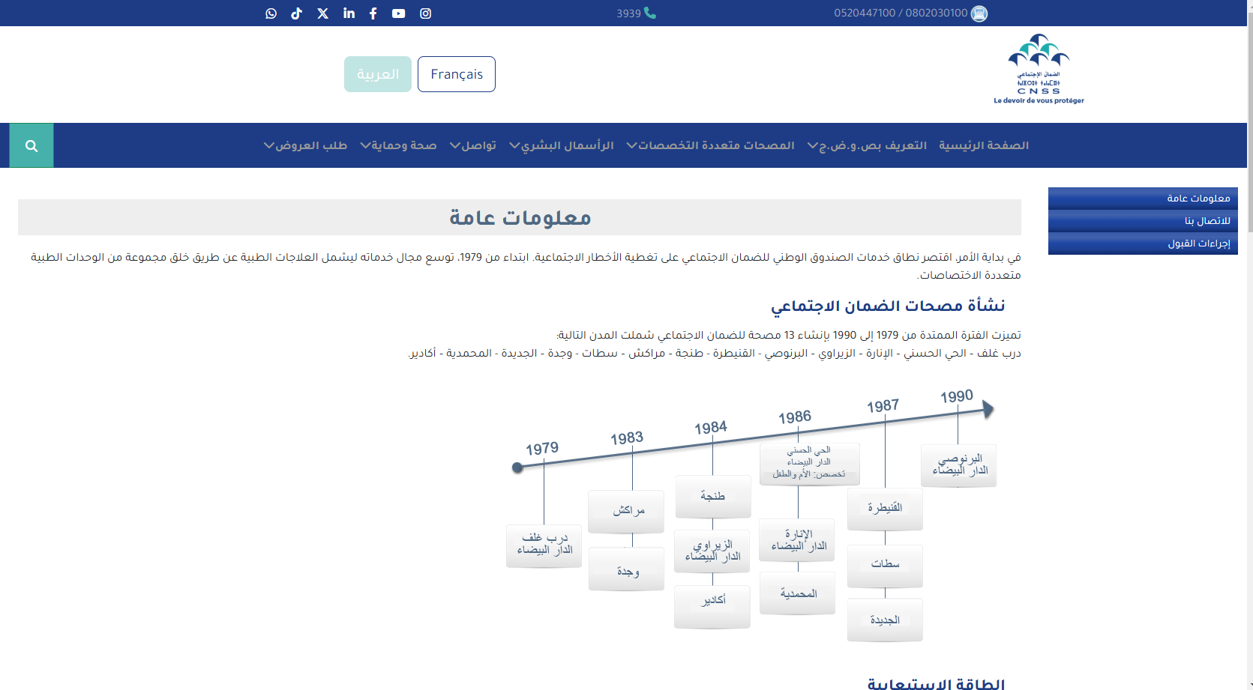Screen dimensions: 1253x690
Task: Select the العربية language button
Action: [x=378, y=74]
